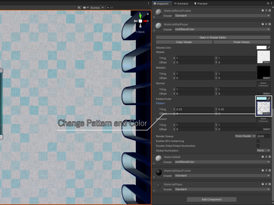Image resolution: width=274 pixels, height=205 pixels.
Task: Open Global Illumination None dropdown
Action: [263, 151]
